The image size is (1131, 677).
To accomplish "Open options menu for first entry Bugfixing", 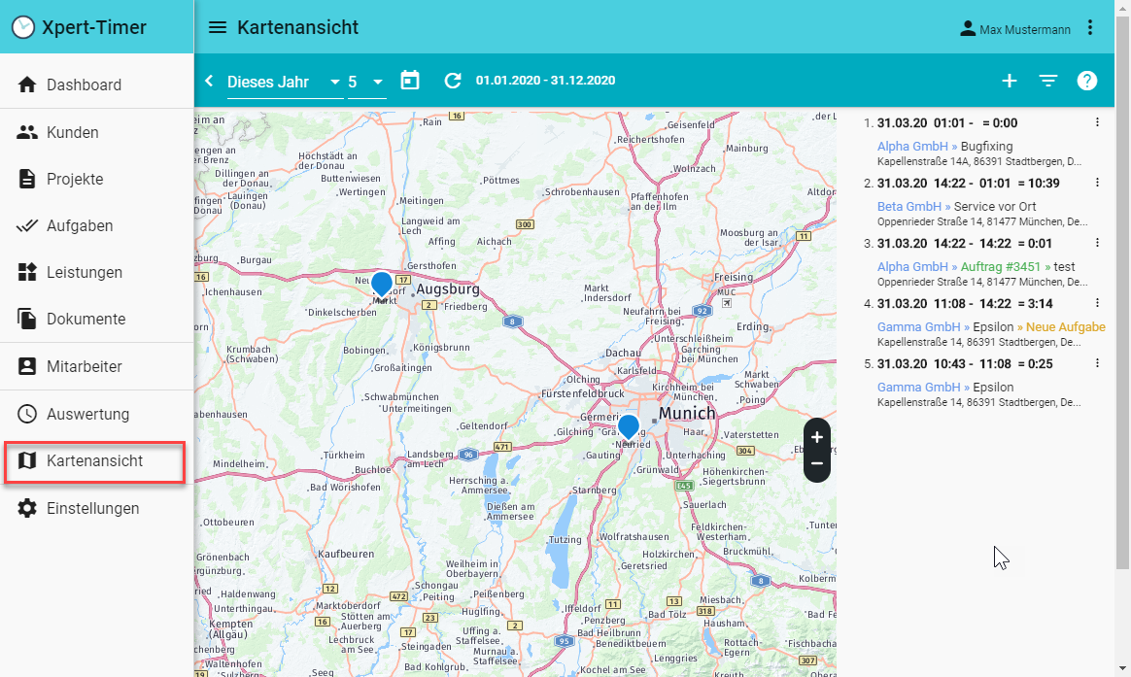I will tap(1098, 122).
